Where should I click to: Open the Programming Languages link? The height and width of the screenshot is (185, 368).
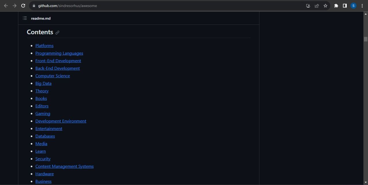point(59,53)
